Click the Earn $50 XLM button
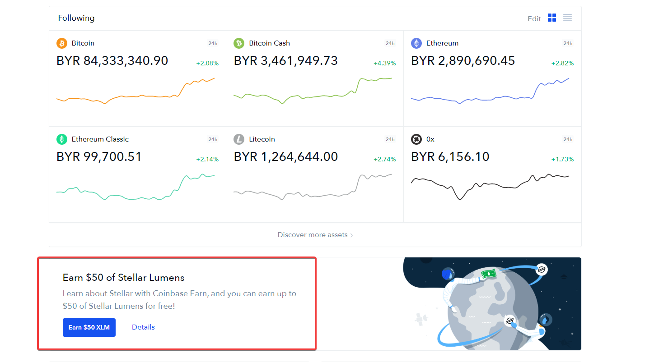The height and width of the screenshot is (362, 654). tap(89, 327)
